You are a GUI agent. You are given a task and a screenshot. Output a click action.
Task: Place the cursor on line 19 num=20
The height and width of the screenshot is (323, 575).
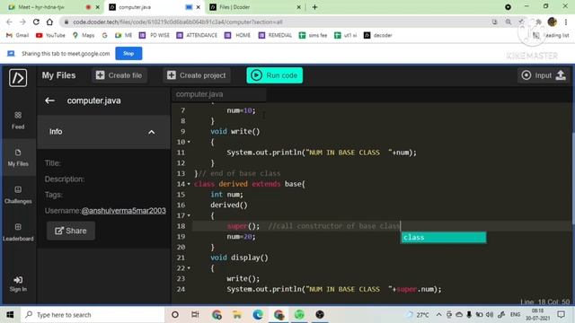[241, 237]
